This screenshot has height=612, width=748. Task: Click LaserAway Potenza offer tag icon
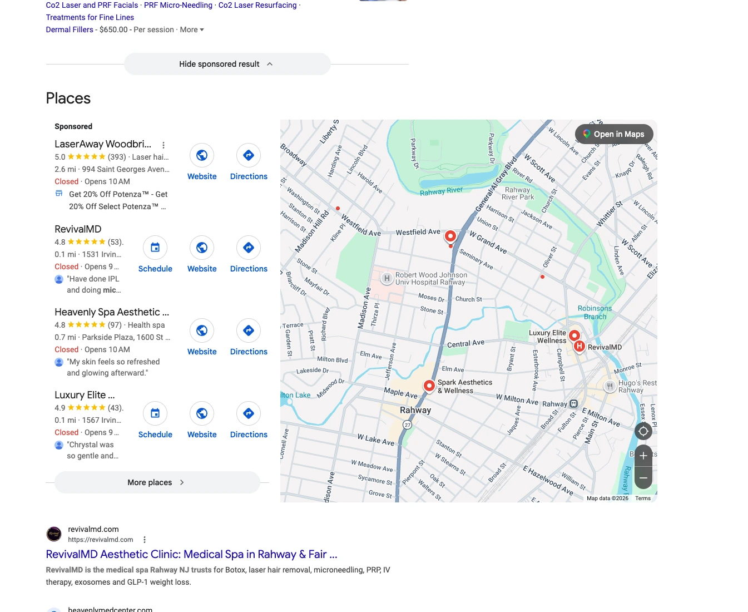[59, 194]
